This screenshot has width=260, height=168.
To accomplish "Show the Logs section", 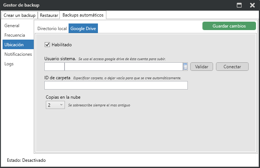I will tap(9, 64).
